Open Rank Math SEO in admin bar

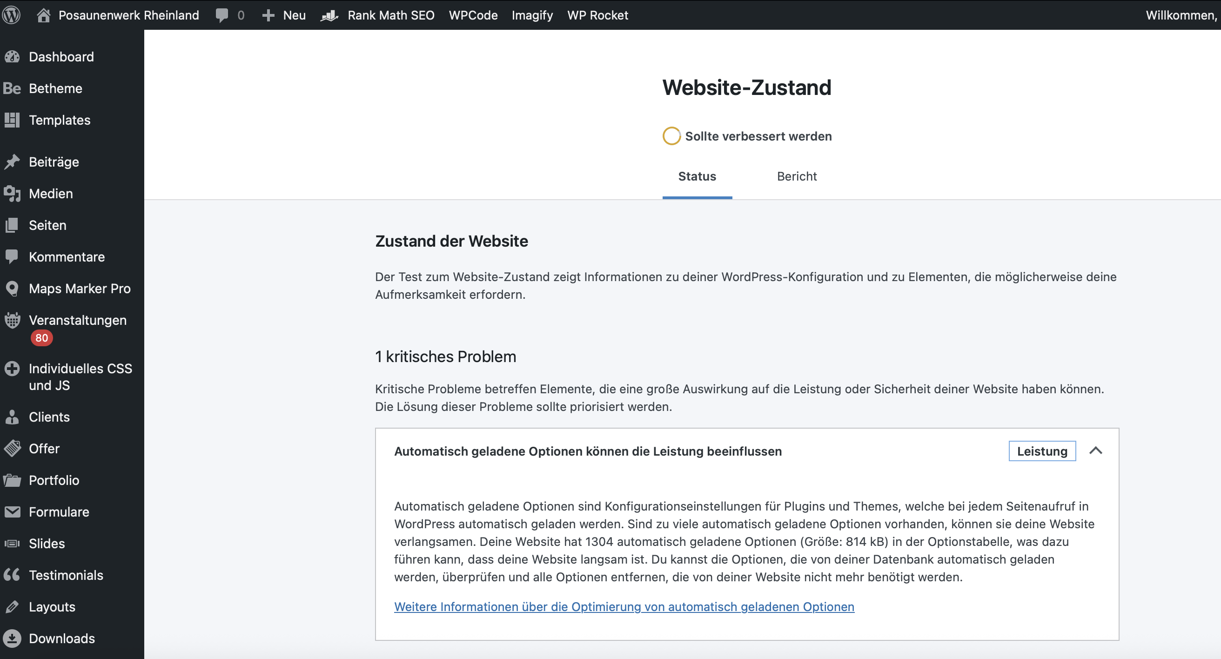click(390, 15)
